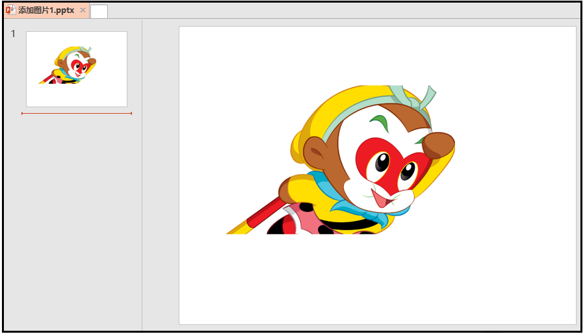Click the green eyebrow mark on the forehead
Image resolution: width=585 pixels, height=334 pixels.
380,123
